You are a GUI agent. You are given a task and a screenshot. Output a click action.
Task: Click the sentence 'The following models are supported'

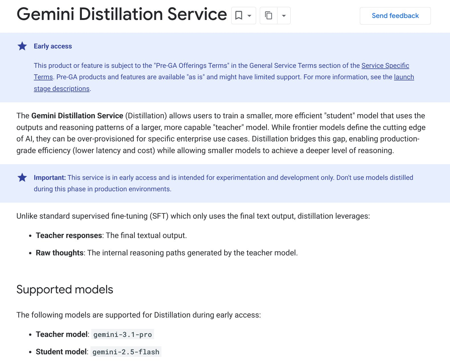(139, 315)
